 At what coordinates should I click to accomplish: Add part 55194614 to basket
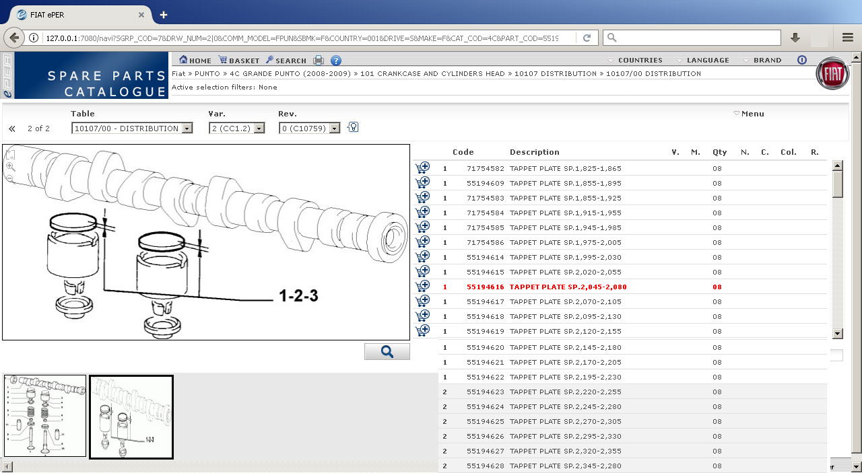pyautogui.click(x=422, y=257)
